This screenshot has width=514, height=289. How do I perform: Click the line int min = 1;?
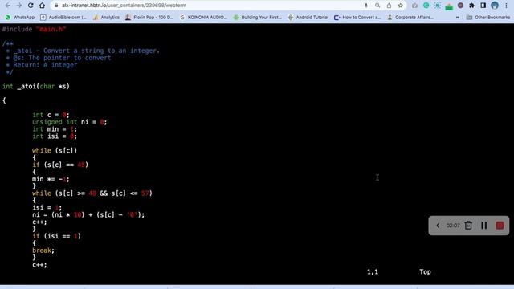click(55, 129)
